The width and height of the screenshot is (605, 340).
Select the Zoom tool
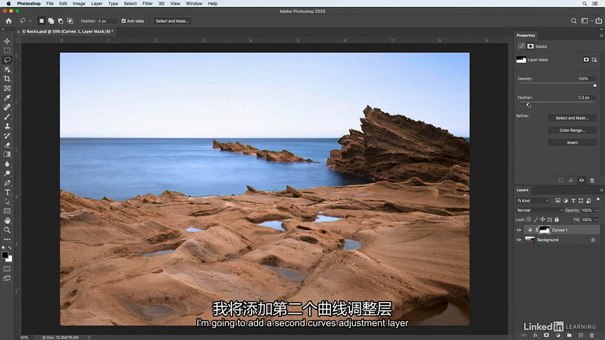pos(7,230)
